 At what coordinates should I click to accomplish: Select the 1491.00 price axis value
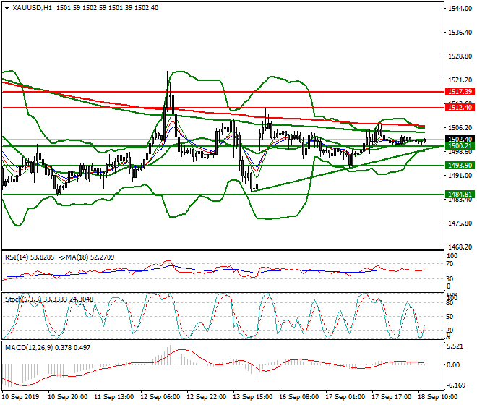point(460,176)
